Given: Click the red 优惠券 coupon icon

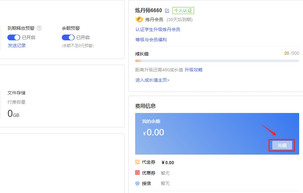Looking at the screenshot, I should (138, 173).
